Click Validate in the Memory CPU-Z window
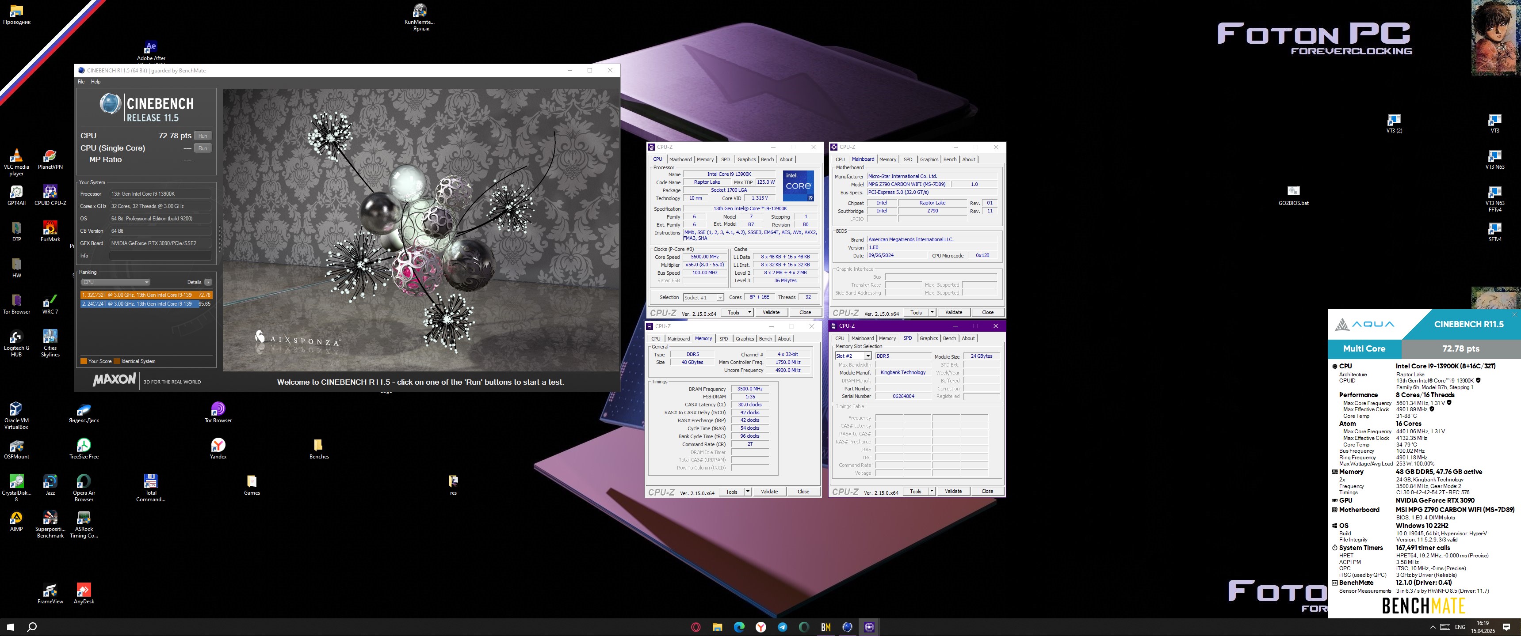 click(x=769, y=492)
